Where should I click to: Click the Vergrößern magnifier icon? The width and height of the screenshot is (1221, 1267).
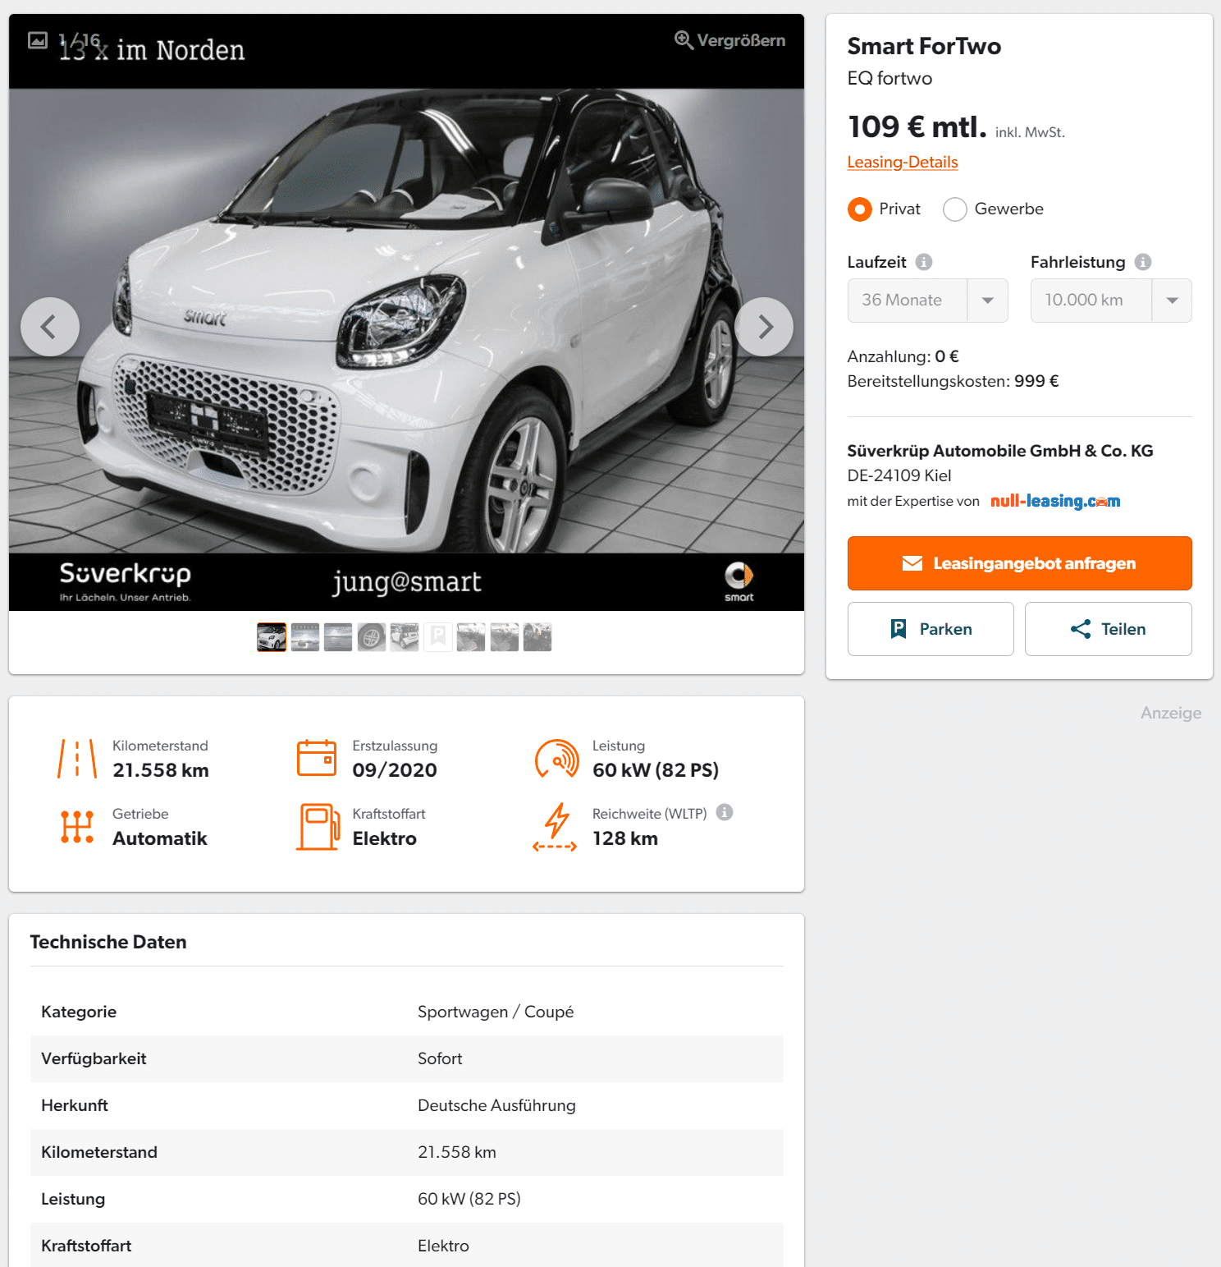coord(684,40)
